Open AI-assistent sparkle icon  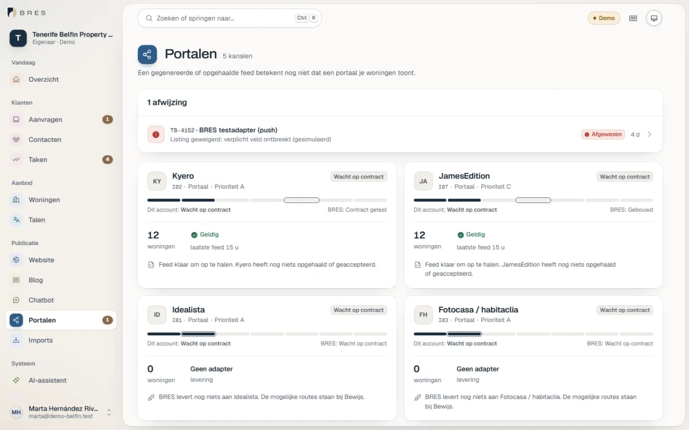click(x=16, y=381)
